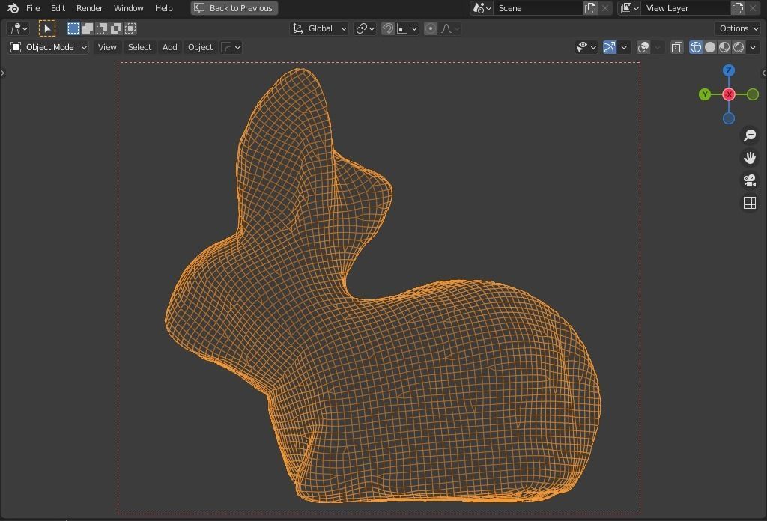Click the negative Z axis gizmo ball
767x521 pixels.
[x=729, y=118]
